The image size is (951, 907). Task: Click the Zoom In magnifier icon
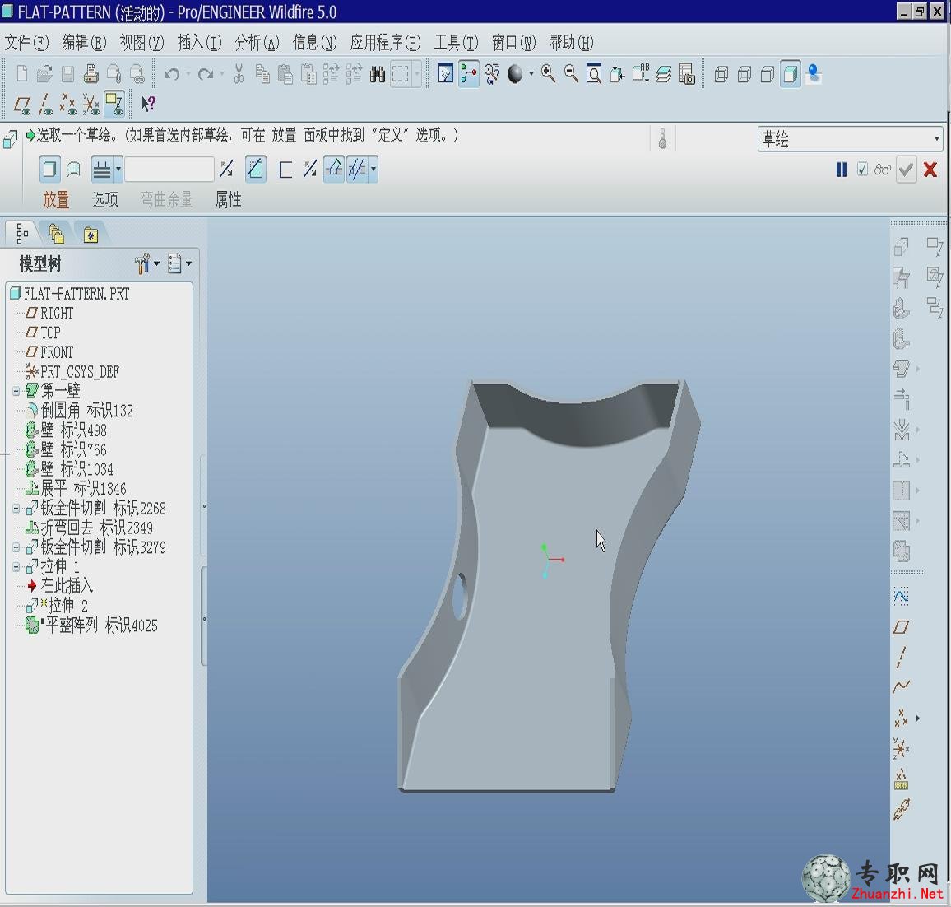pyautogui.click(x=548, y=74)
